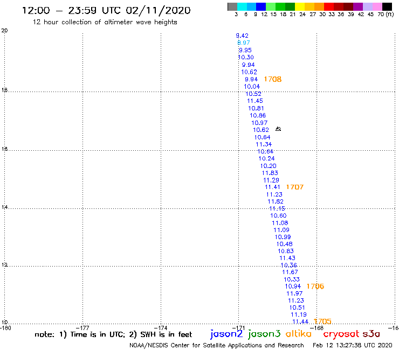Click the dark red 's3a' satellite label
This screenshot has height=350, width=399.
pyautogui.click(x=371, y=334)
